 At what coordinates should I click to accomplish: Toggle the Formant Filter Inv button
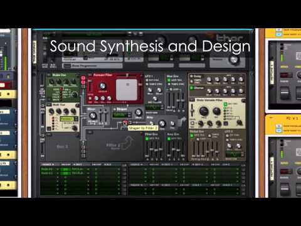(x=90, y=99)
